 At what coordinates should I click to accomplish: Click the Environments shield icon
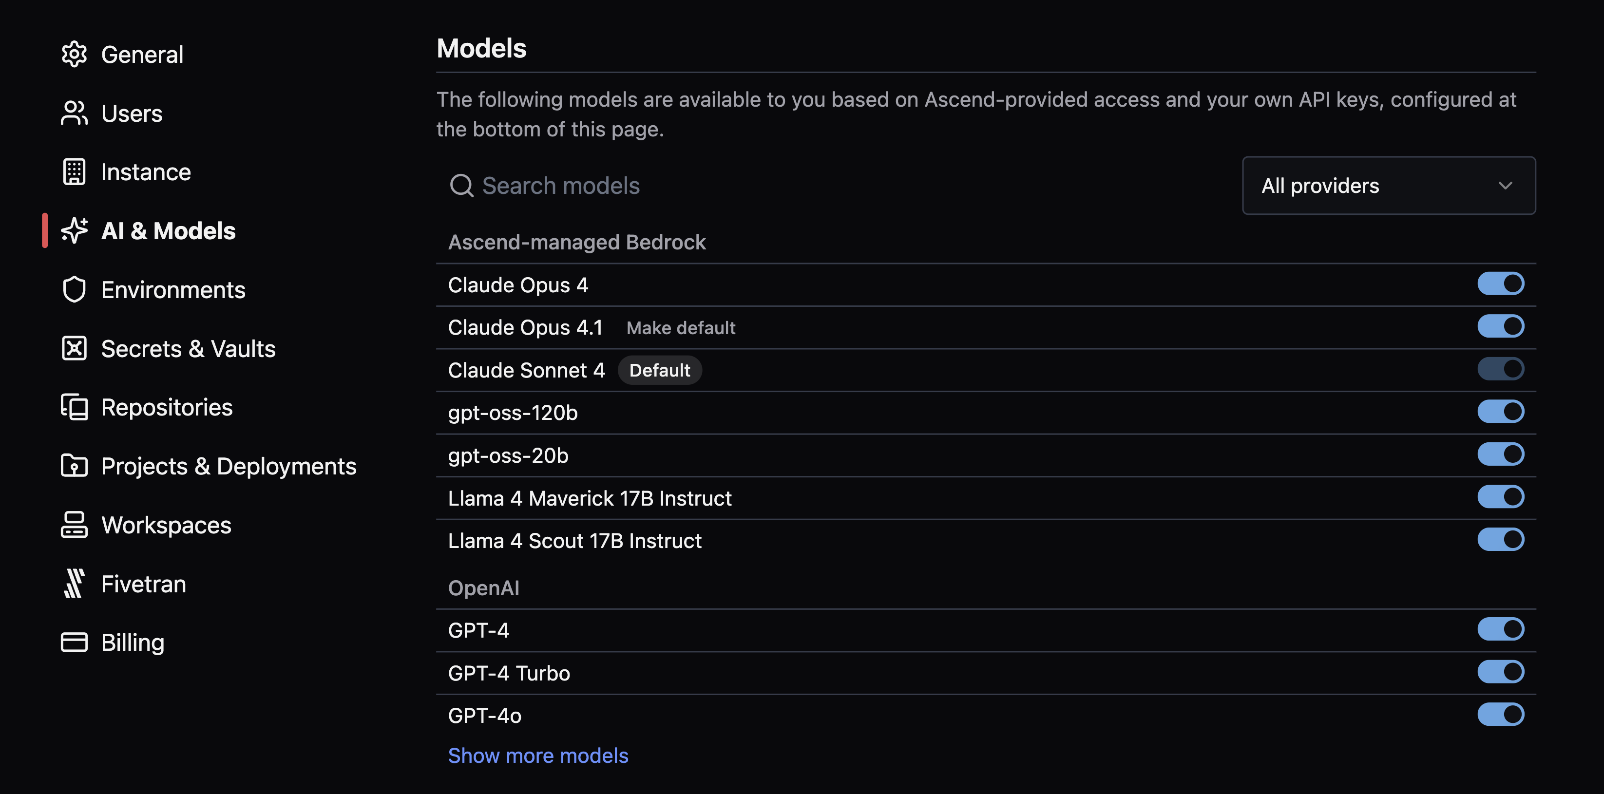pos(74,289)
